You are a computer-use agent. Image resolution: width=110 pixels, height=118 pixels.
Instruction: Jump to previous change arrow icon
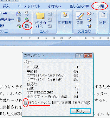(89, 20)
